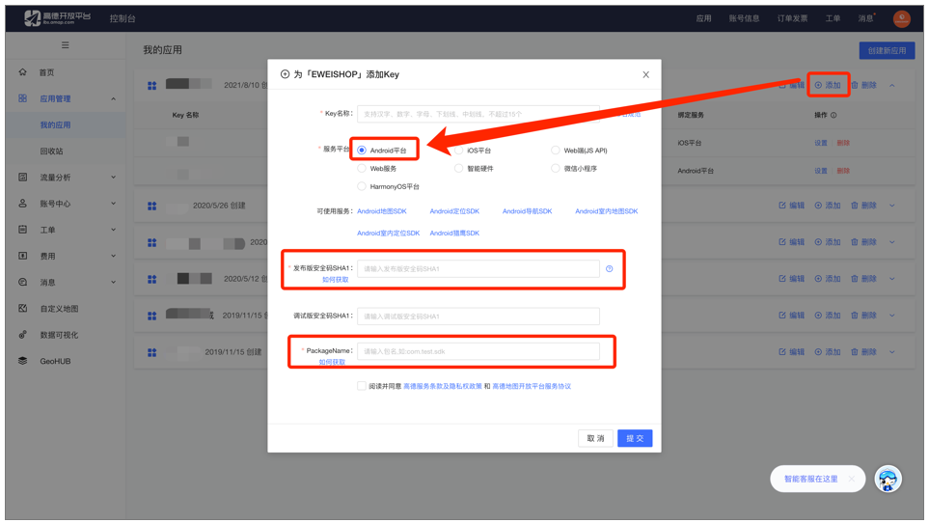Screen dimensions: 929x523
Task: Open the Android导航SDK link
Action: [x=528, y=211]
